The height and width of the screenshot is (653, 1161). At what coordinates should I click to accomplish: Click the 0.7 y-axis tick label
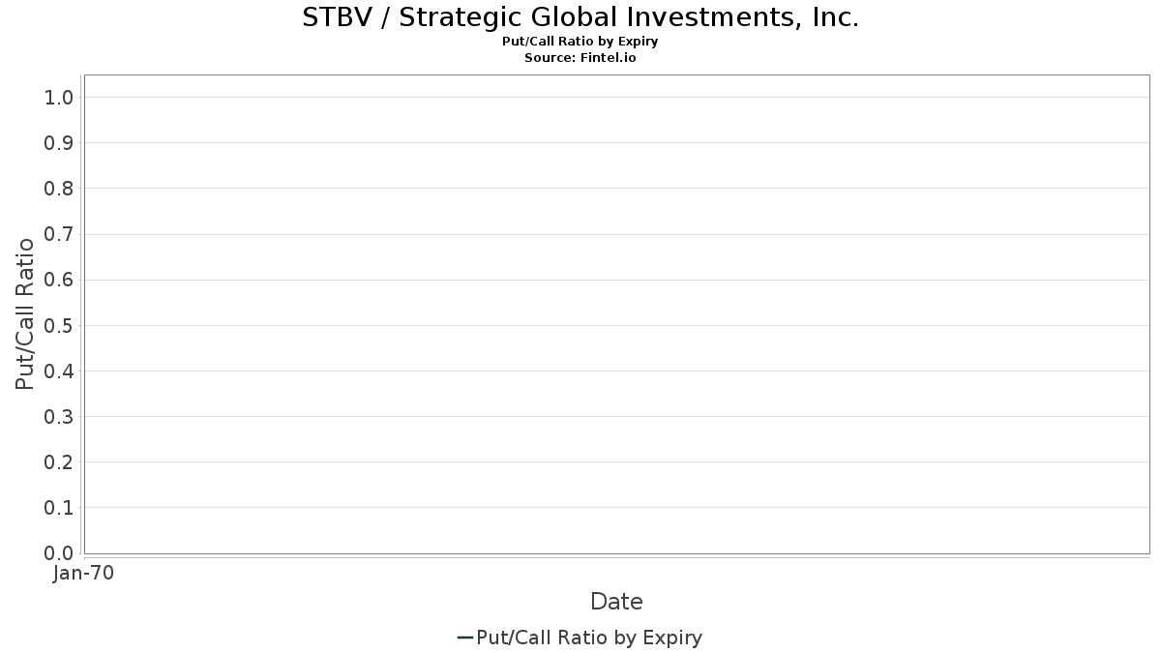[59, 234]
